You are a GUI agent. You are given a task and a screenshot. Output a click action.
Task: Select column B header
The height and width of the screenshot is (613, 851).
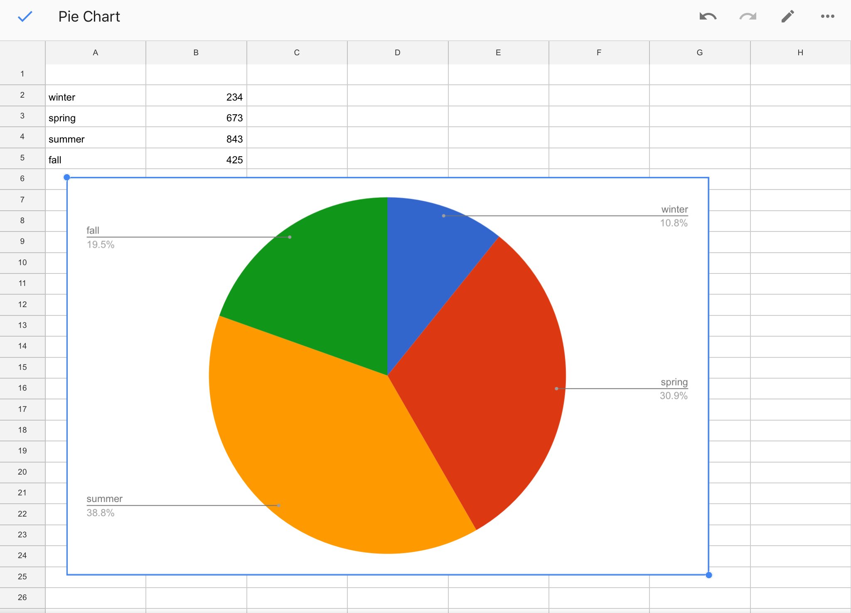(x=196, y=53)
